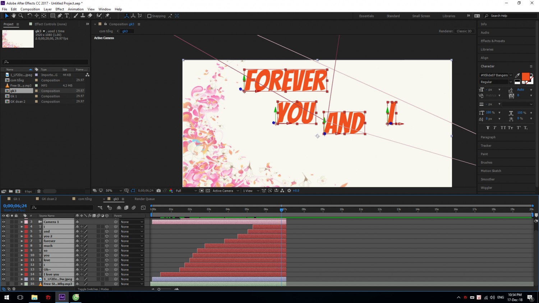Screen dimensions: 539x303
Task: Open the Full resolution dropdown
Action: click(186, 191)
